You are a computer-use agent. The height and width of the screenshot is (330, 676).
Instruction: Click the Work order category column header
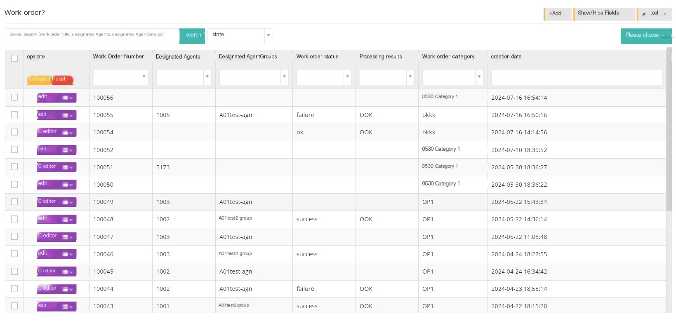point(448,56)
